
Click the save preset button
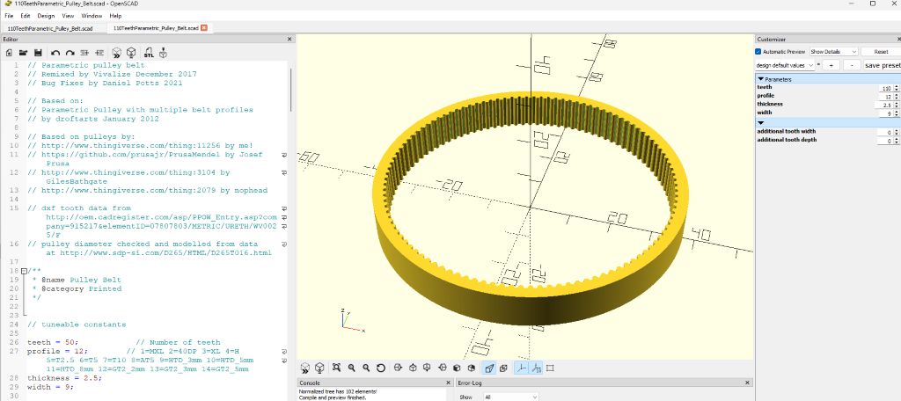tap(882, 65)
